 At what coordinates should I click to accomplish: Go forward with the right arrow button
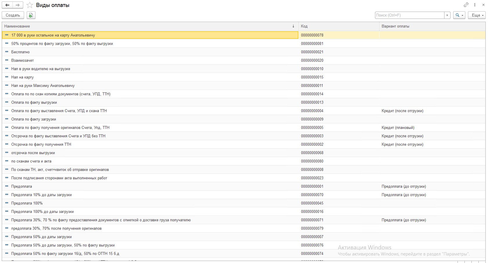[x=18, y=5]
